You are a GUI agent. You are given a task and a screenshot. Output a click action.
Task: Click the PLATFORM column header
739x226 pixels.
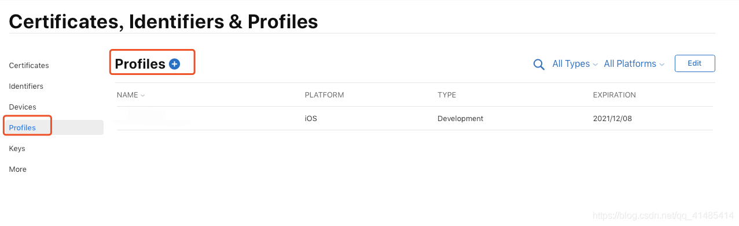pyautogui.click(x=324, y=95)
